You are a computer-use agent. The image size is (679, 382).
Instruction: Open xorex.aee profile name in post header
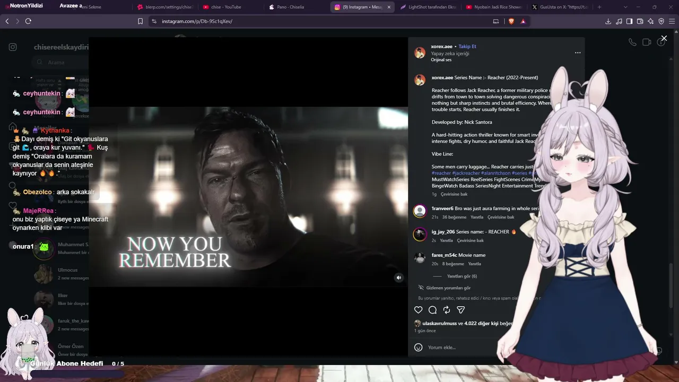point(441,47)
